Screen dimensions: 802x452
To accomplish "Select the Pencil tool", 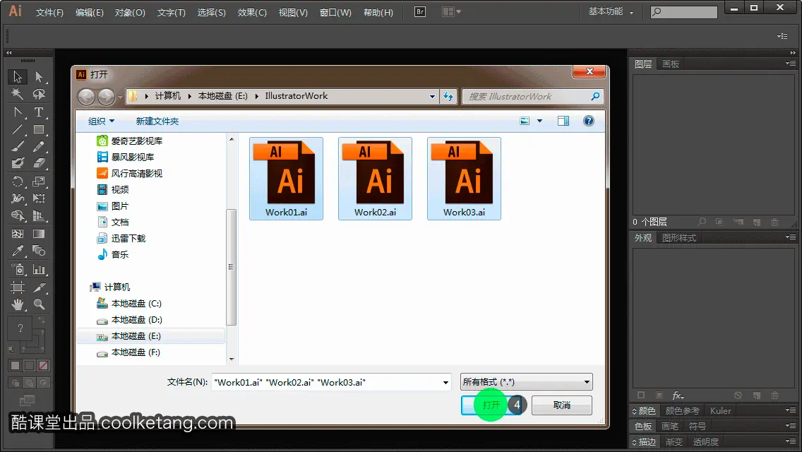I will click(x=39, y=146).
